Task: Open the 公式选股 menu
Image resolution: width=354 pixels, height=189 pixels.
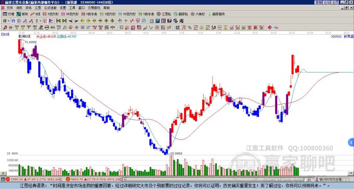Action: (x=50, y=8)
